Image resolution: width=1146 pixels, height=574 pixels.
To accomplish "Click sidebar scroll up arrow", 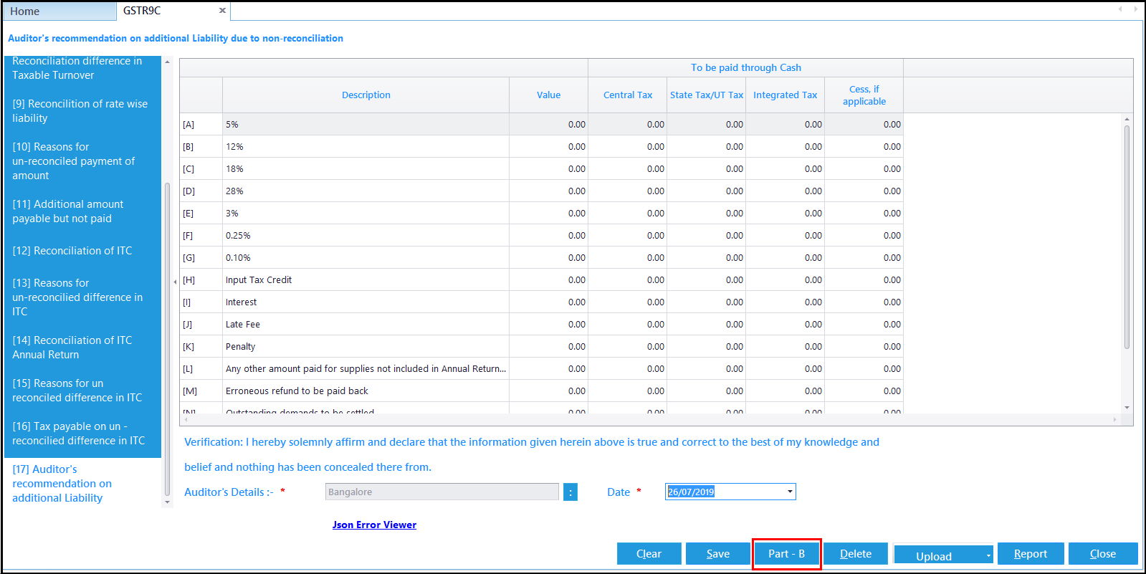I will 167,62.
